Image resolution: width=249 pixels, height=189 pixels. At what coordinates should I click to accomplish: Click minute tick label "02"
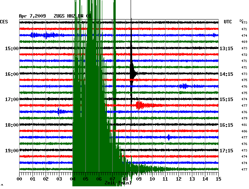click(x=46, y=179)
